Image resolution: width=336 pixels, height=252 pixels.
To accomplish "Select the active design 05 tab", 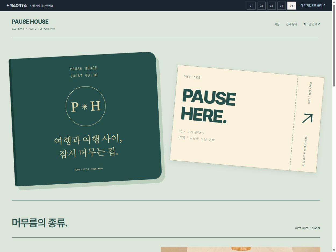I will pos(291,6).
